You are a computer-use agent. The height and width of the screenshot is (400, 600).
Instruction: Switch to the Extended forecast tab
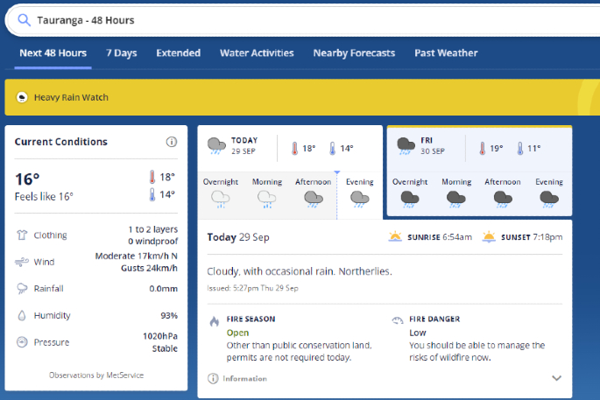(178, 53)
